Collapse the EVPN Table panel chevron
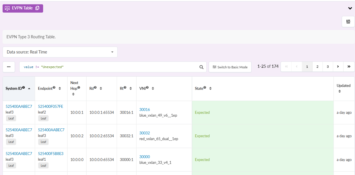Screen dimensions: 355x175 (350, 8)
